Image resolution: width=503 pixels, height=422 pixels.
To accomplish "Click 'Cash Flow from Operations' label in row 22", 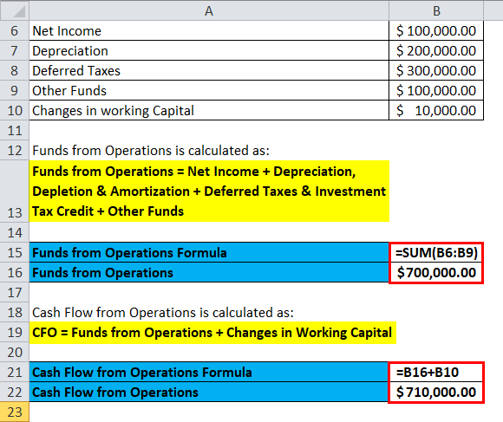I will [x=209, y=392].
